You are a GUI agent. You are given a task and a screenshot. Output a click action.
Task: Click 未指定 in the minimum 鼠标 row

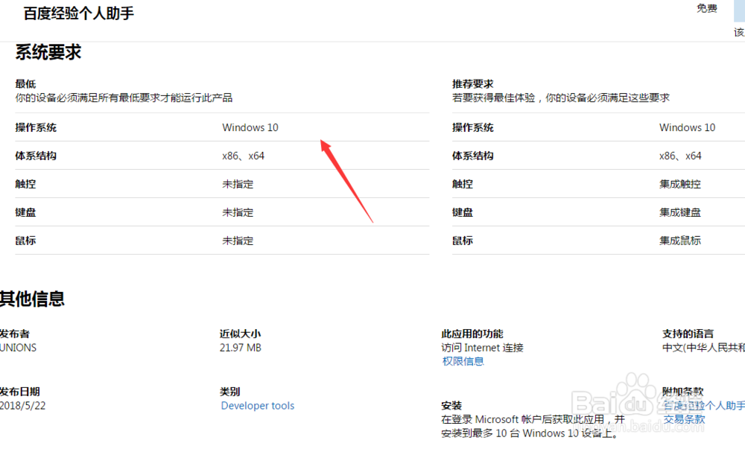tap(238, 241)
